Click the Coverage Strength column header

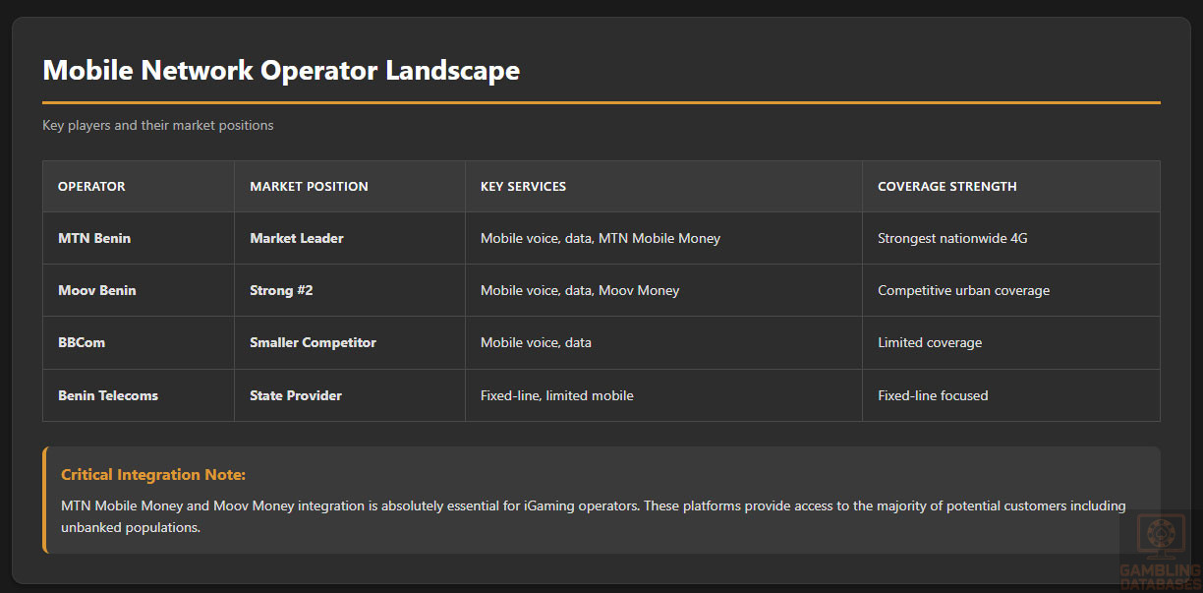tap(946, 187)
